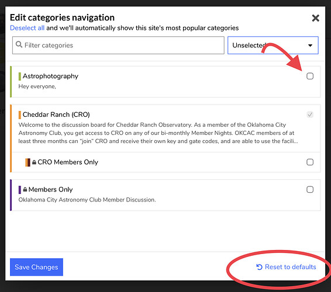Screen dimensions: 331x292
Task: Click the lock icon beside Members Only
Action: coord(25,189)
